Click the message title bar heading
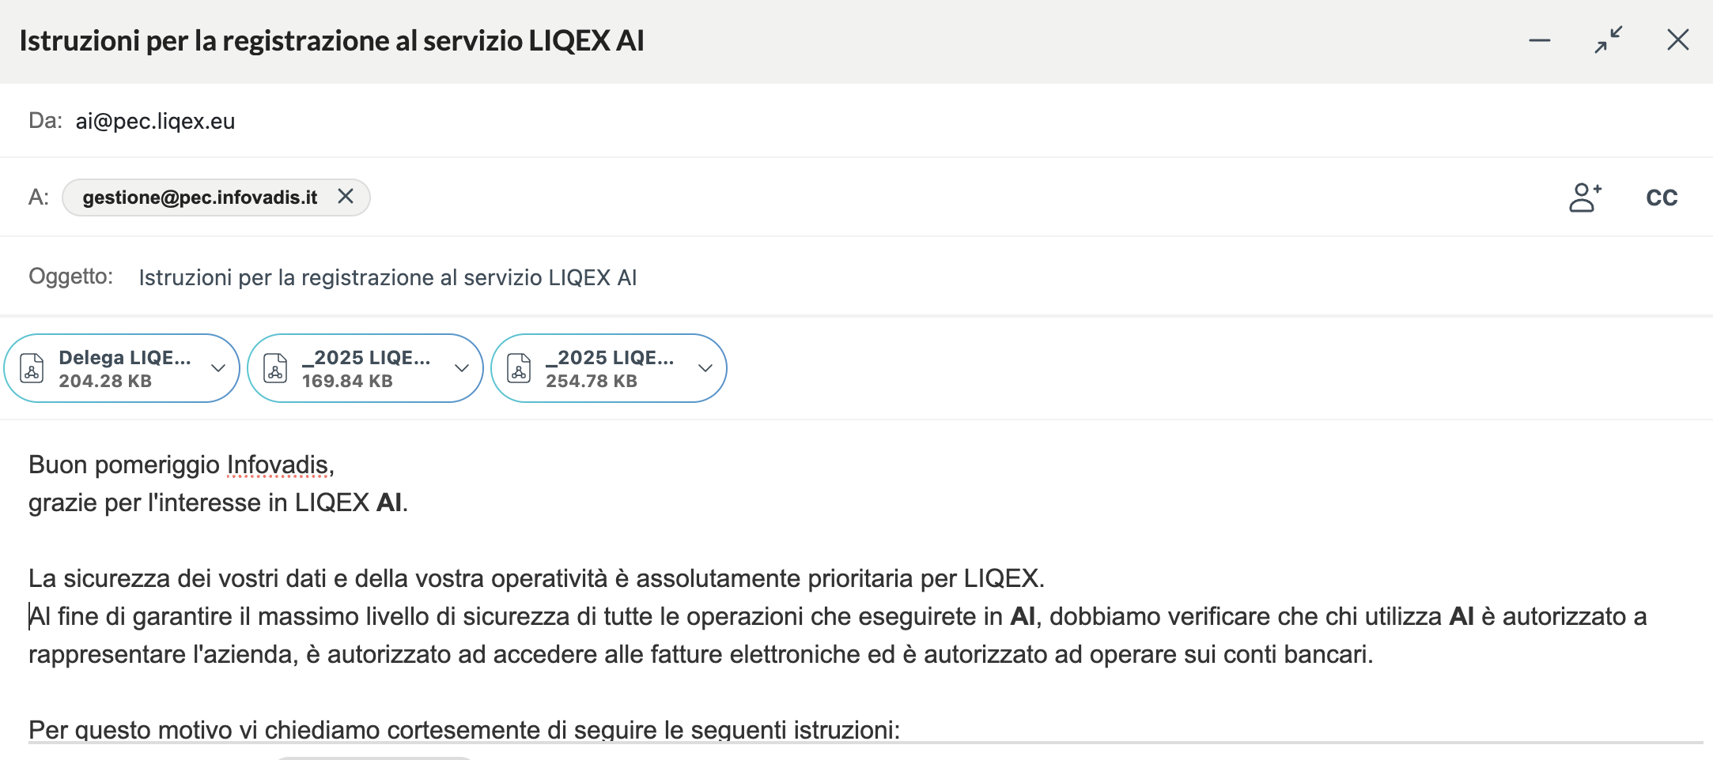1713x760 pixels. [x=331, y=40]
